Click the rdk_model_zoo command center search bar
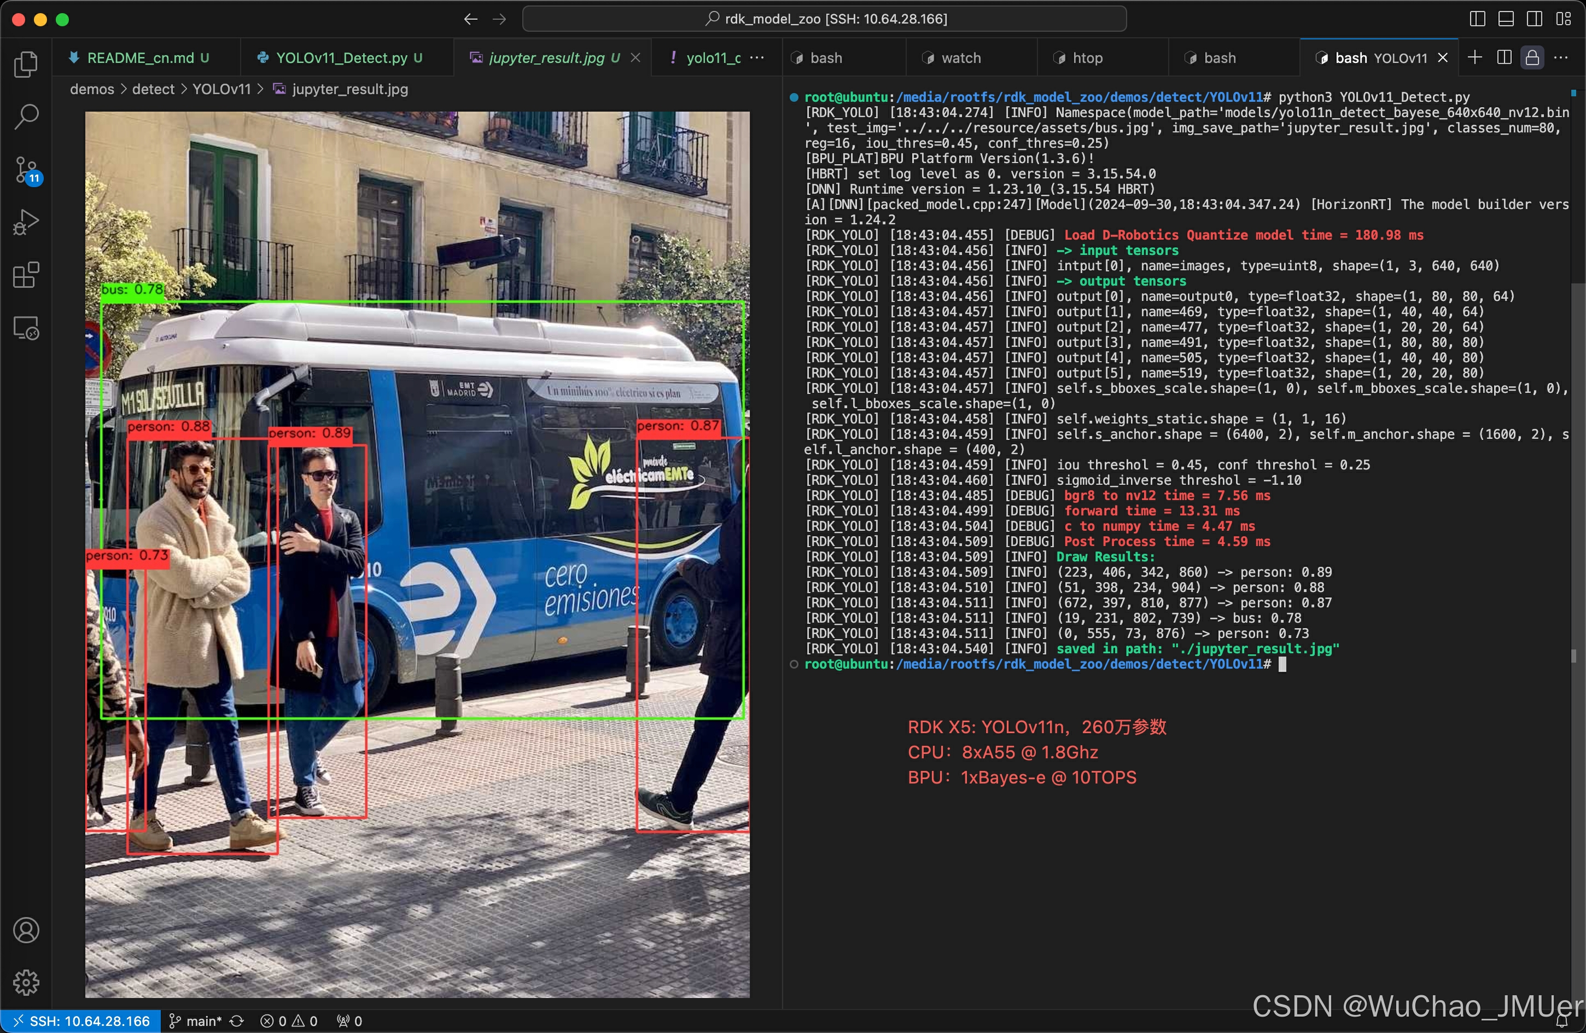Image resolution: width=1586 pixels, height=1033 pixels. (824, 19)
